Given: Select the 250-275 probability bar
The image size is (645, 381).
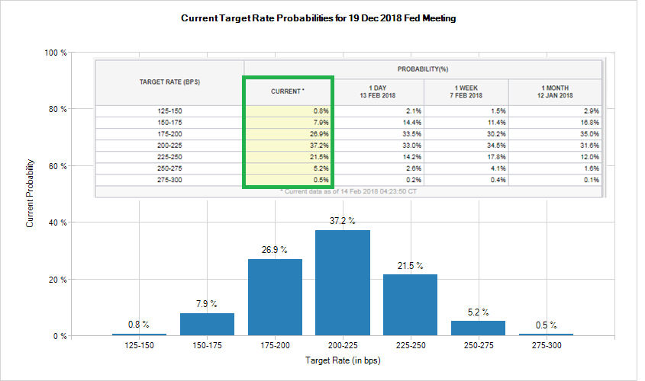Looking at the screenshot, I should click(478, 328).
